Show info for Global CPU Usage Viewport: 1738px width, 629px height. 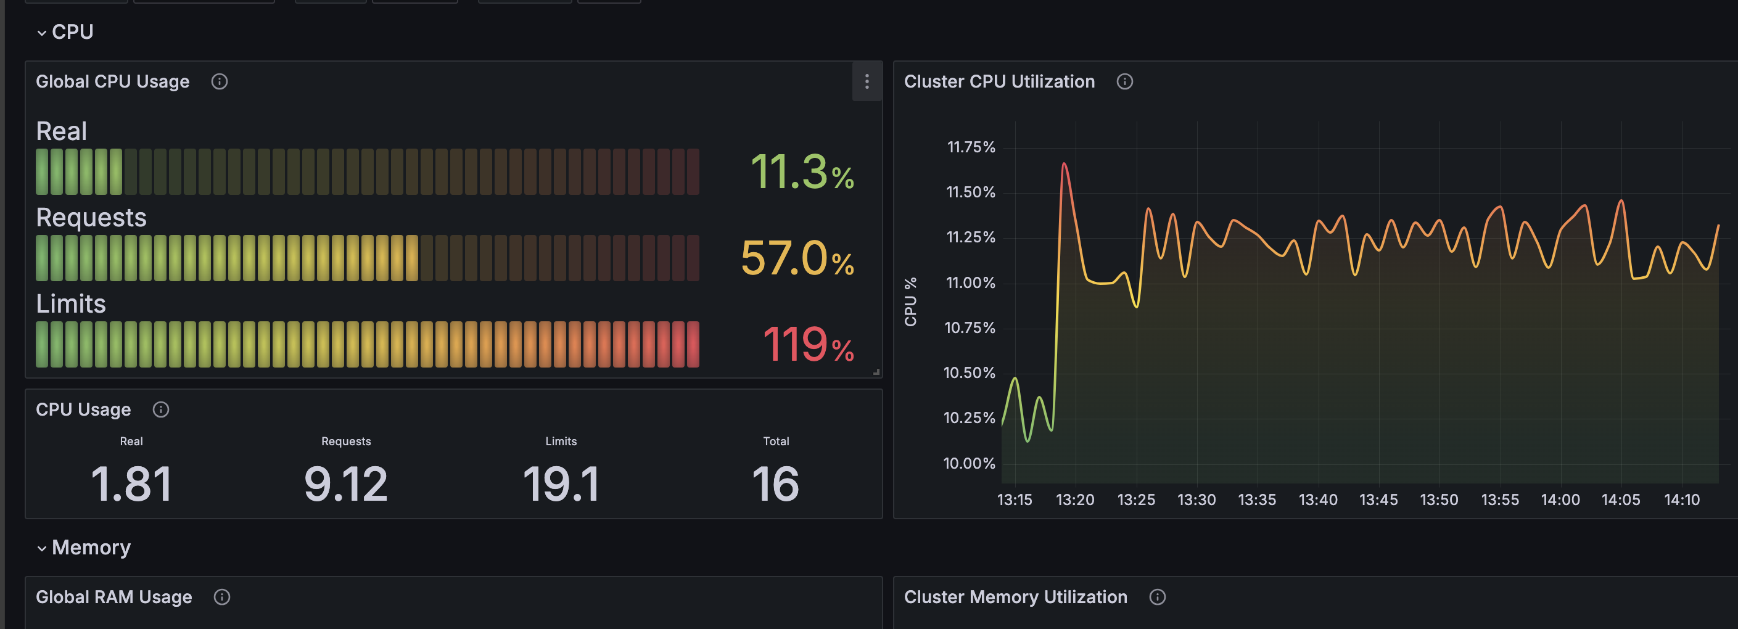coord(220,81)
